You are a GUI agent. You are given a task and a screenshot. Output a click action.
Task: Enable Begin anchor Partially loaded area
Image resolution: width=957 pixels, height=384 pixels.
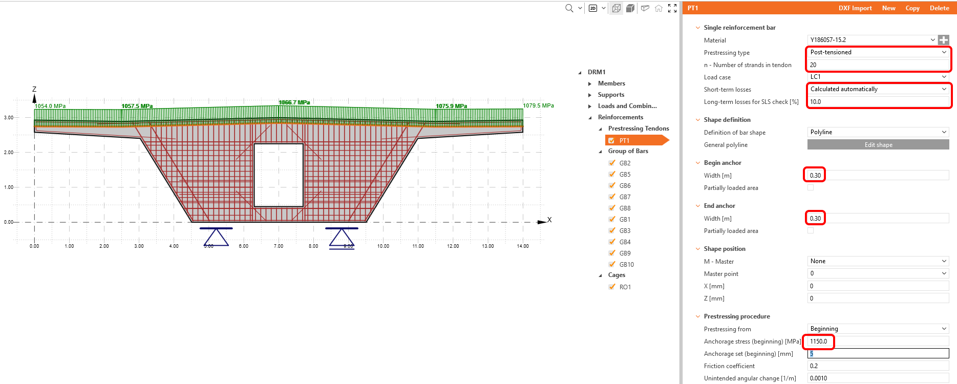pos(811,188)
